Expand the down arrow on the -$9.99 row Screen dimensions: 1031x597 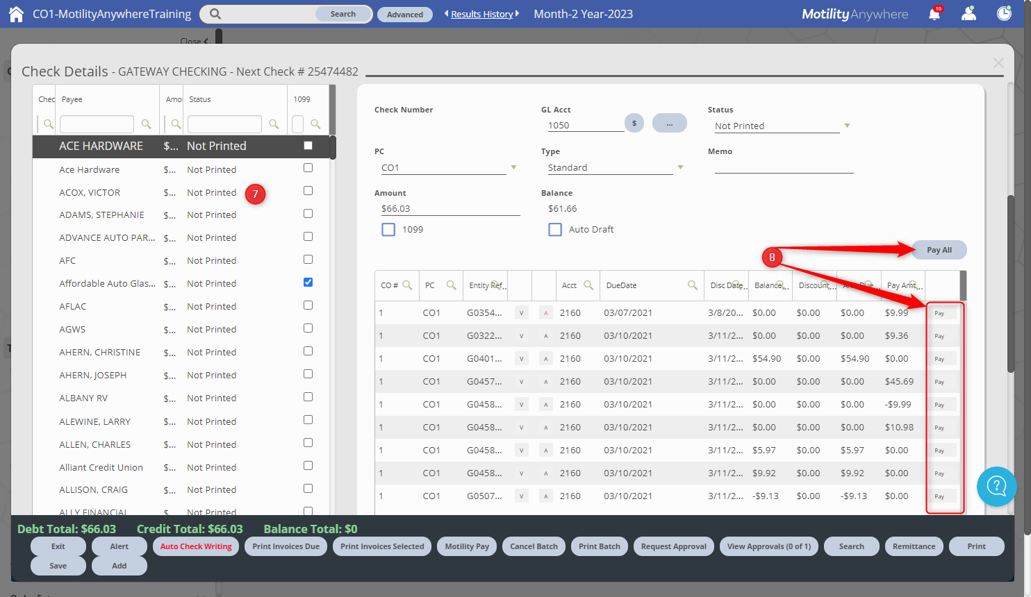(x=522, y=405)
